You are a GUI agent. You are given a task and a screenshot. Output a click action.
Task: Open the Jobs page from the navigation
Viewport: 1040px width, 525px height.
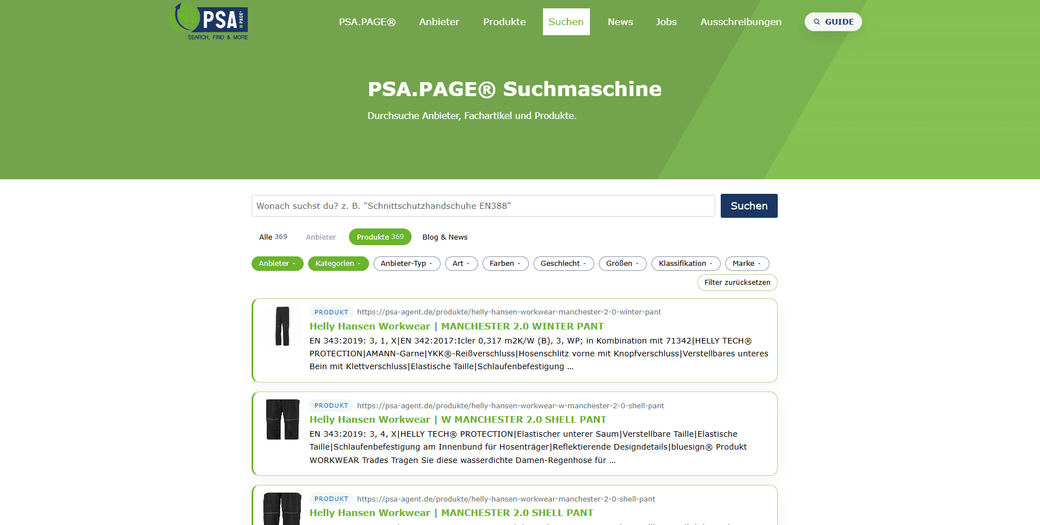coord(666,22)
